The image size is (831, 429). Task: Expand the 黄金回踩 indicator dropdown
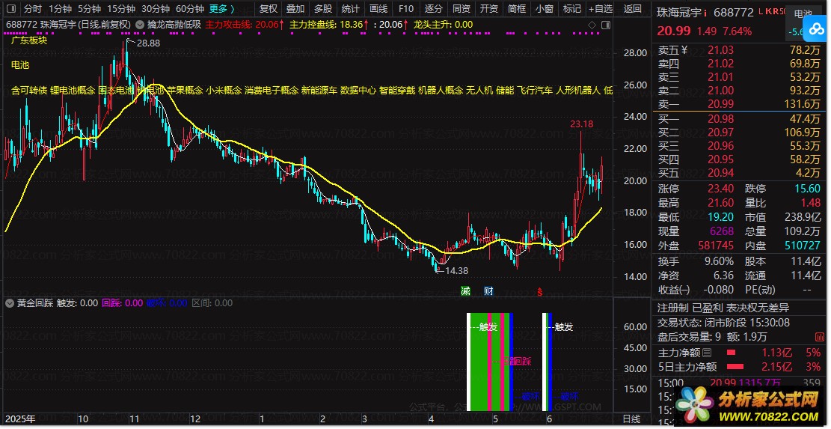coord(10,303)
